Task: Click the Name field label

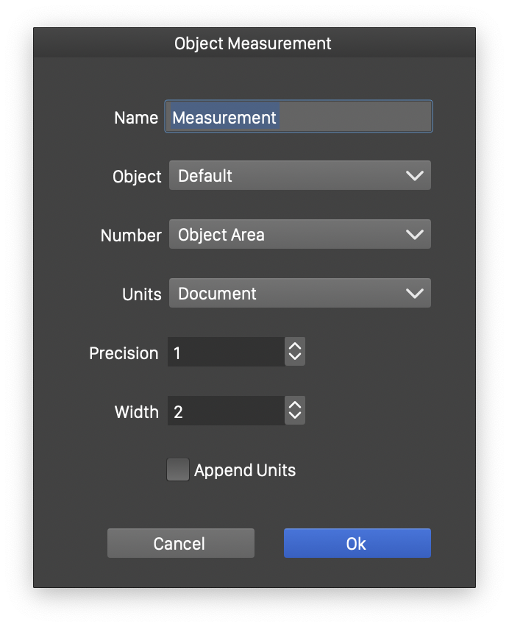Action: pos(136,118)
